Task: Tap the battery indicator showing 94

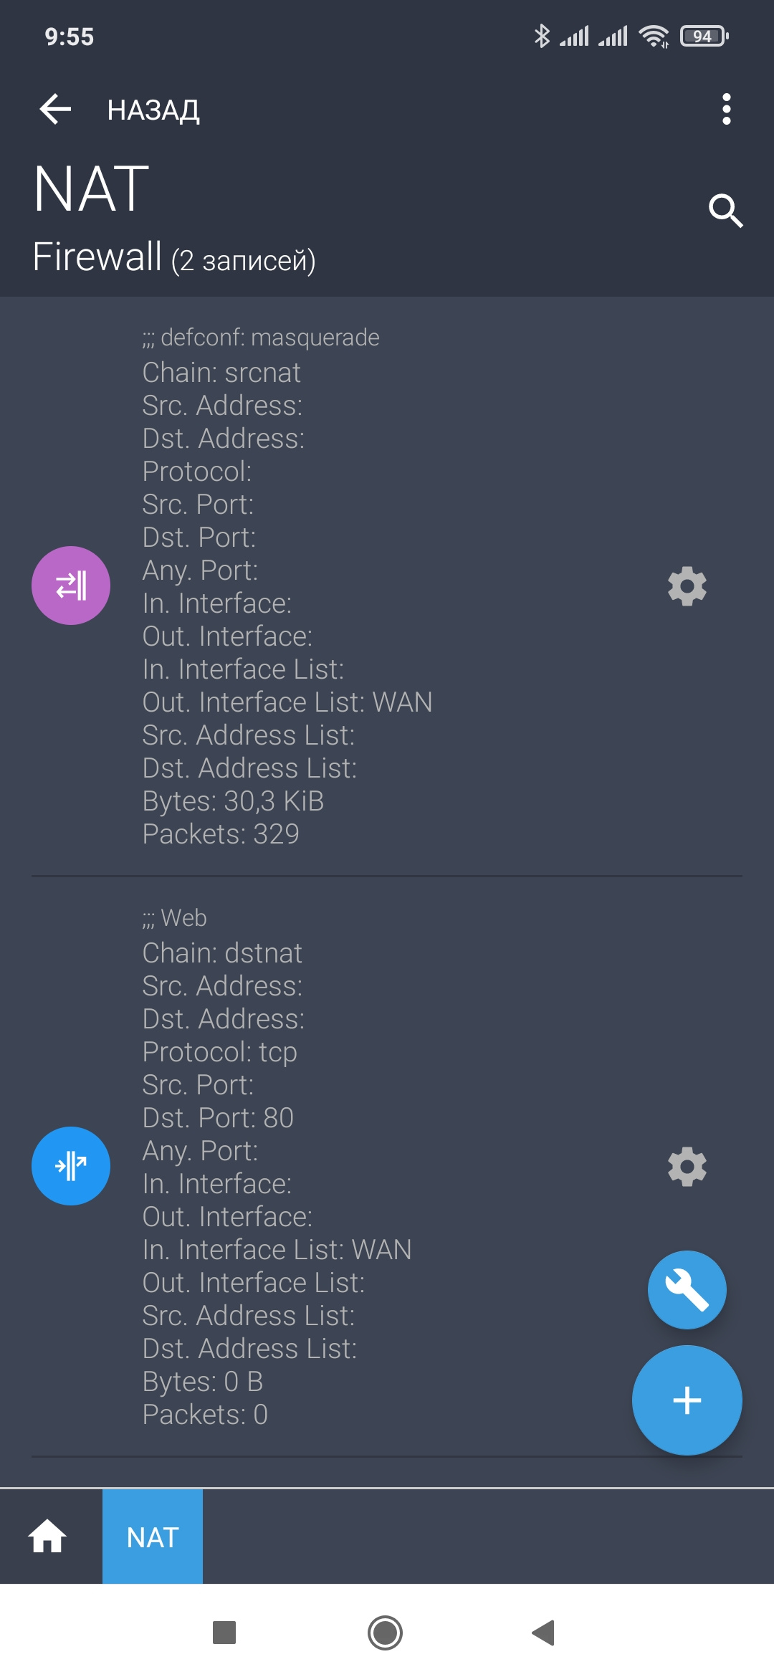Action: tap(704, 36)
